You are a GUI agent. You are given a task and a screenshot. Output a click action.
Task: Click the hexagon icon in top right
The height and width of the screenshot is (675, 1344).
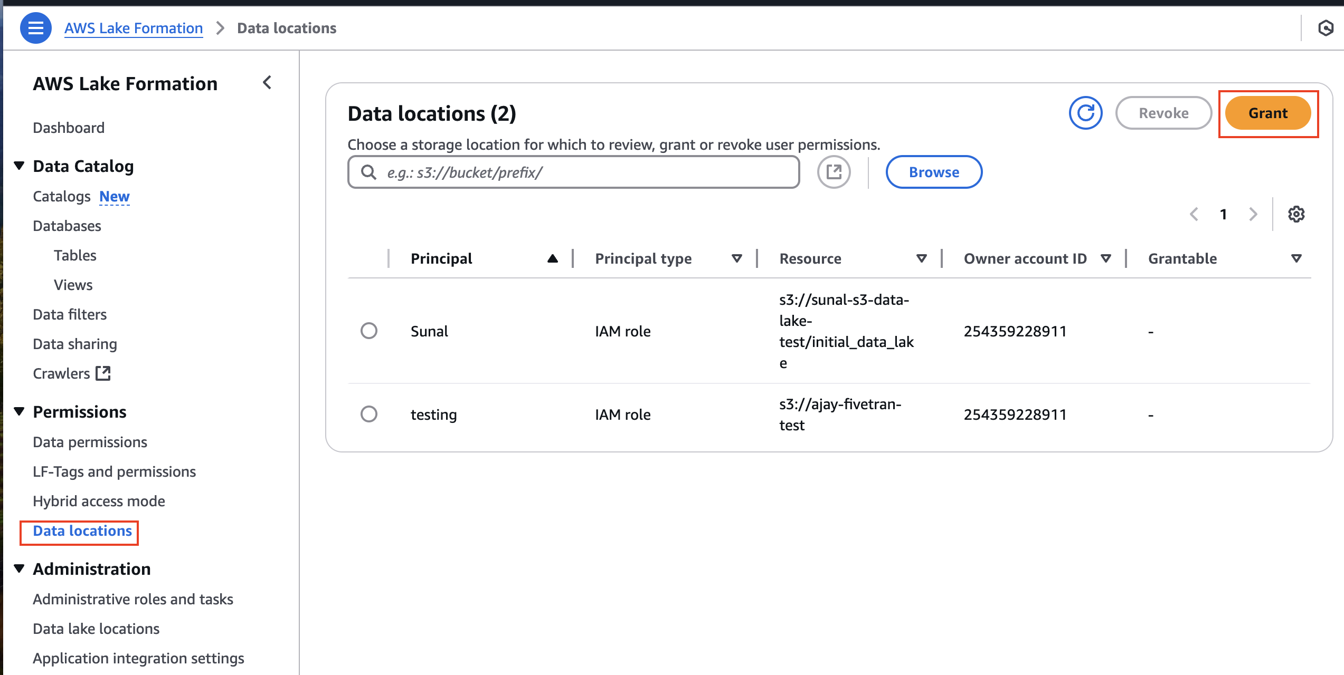click(x=1326, y=28)
